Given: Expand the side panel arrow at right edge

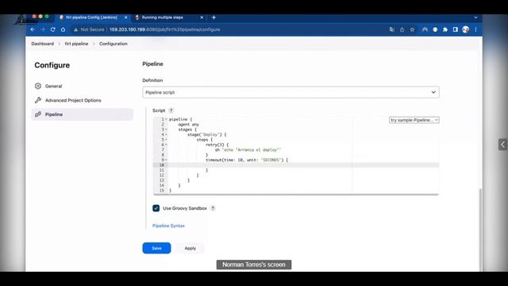Looking at the screenshot, I should click(502, 145).
